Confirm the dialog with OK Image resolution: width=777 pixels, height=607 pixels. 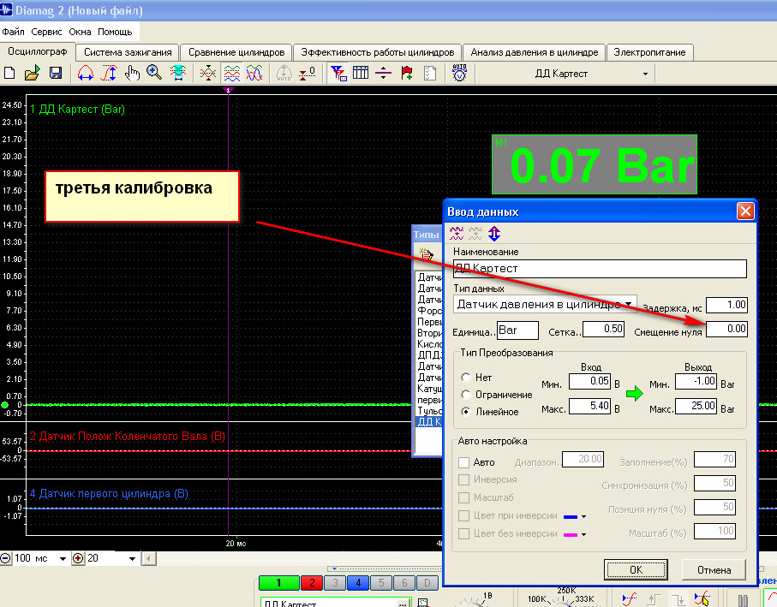click(x=636, y=570)
